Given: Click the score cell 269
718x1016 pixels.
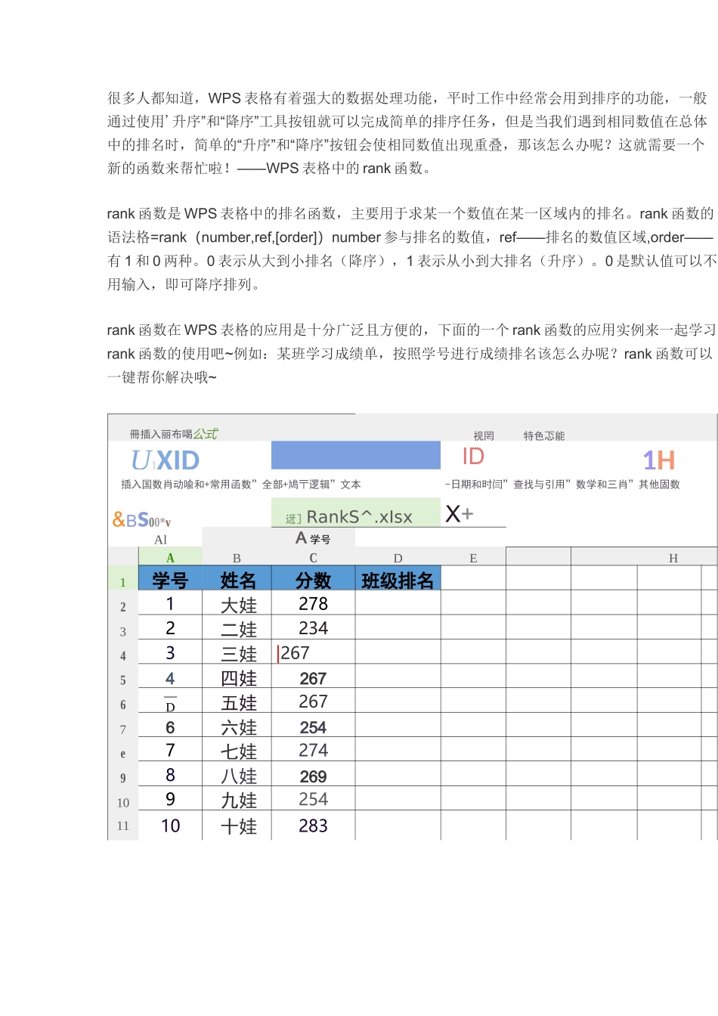Looking at the screenshot, I should (x=313, y=775).
